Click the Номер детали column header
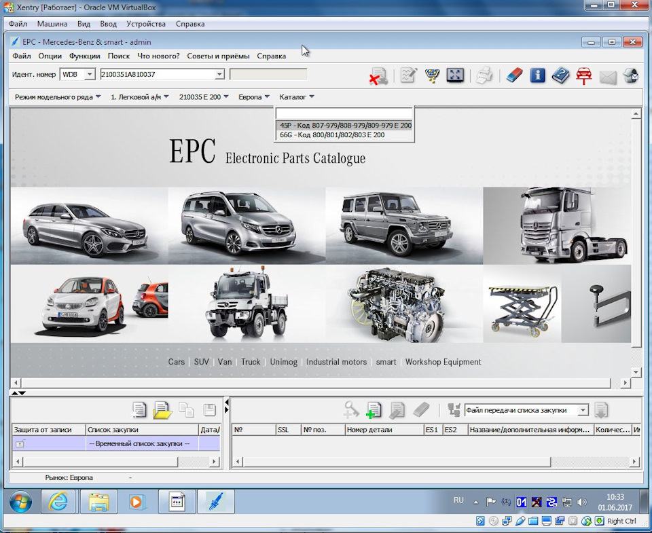Viewport: 652px width, 533px height. (384, 430)
